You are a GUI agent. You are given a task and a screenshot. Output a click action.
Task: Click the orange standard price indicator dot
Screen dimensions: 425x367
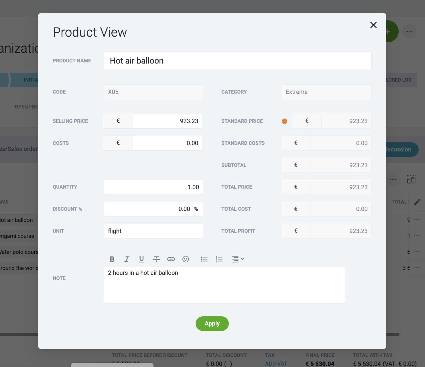(284, 121)
